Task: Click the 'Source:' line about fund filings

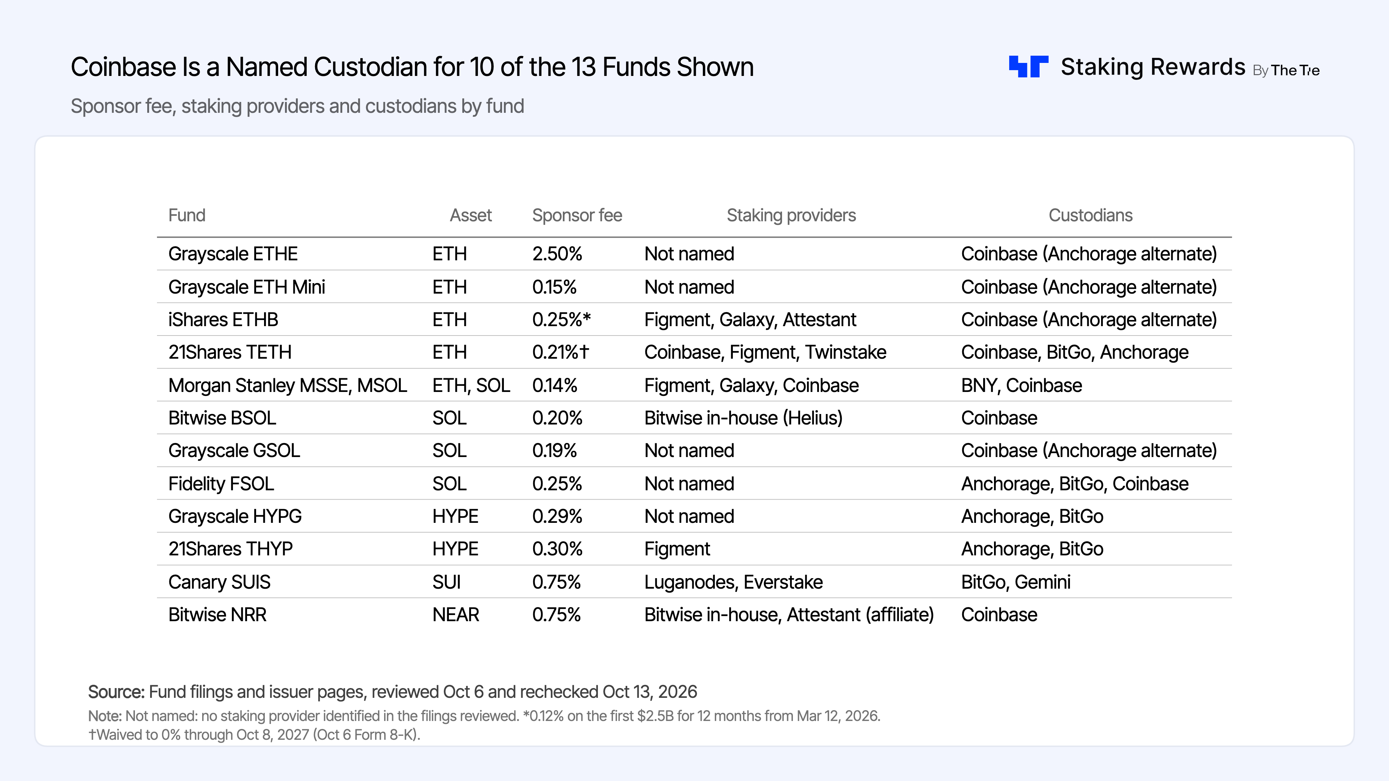Action: tap(392, 692)
